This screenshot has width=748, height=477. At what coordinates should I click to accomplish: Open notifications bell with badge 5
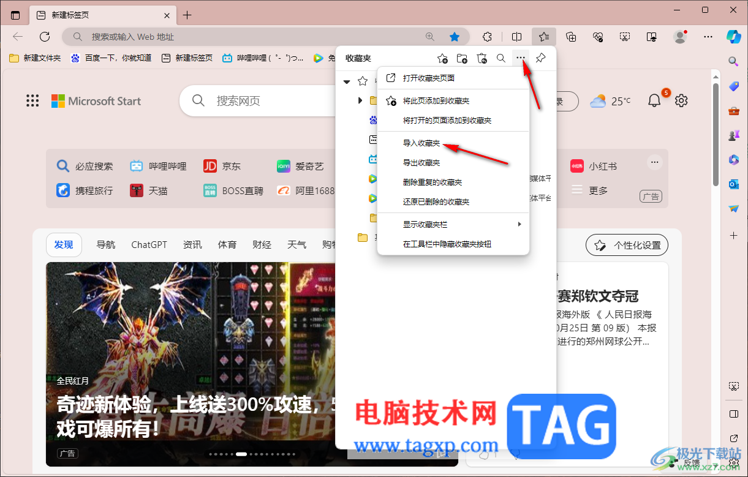[655, 100]
